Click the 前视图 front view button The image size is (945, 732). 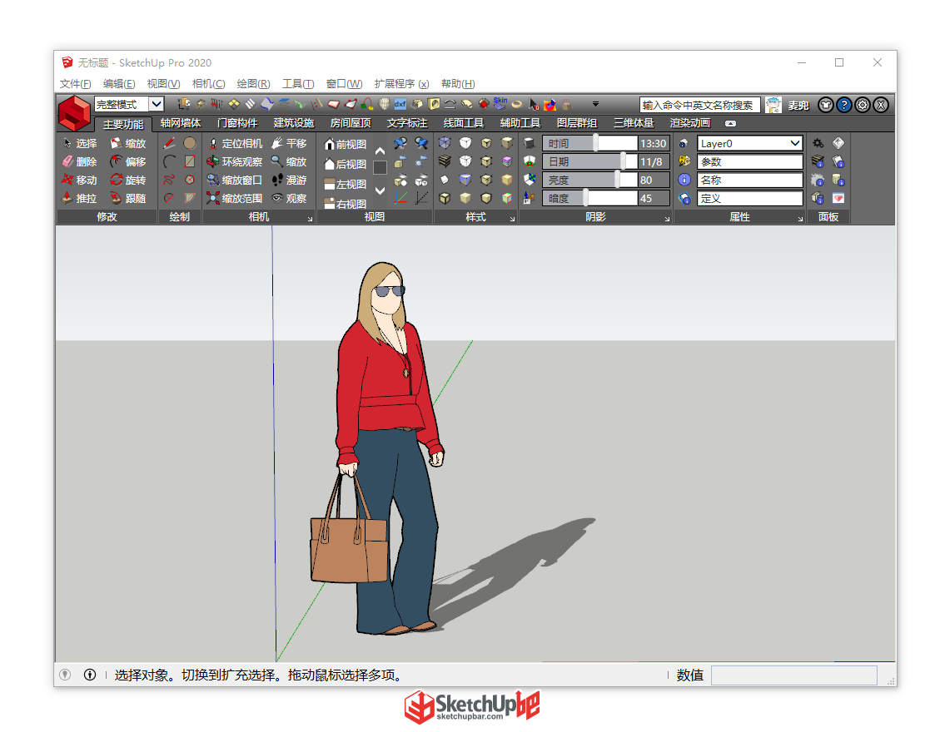345,144
